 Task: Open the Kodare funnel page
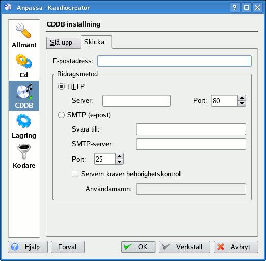tap(24, 156)
